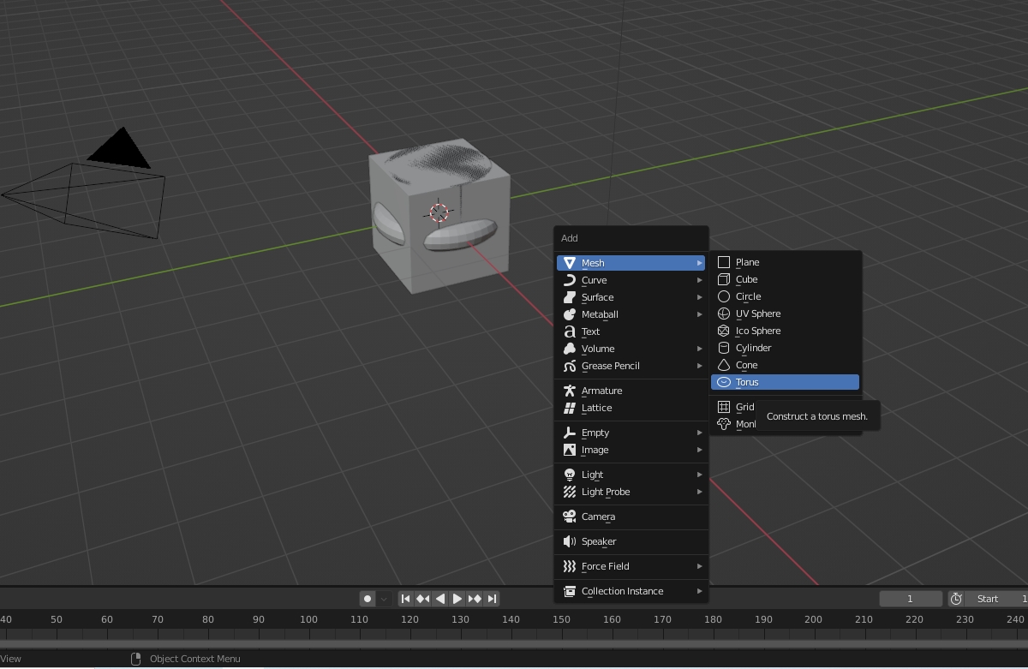Jump to the timeline end frame
Image resolution: width=1028 pixels, height=669 pixels.
[492, 599]
